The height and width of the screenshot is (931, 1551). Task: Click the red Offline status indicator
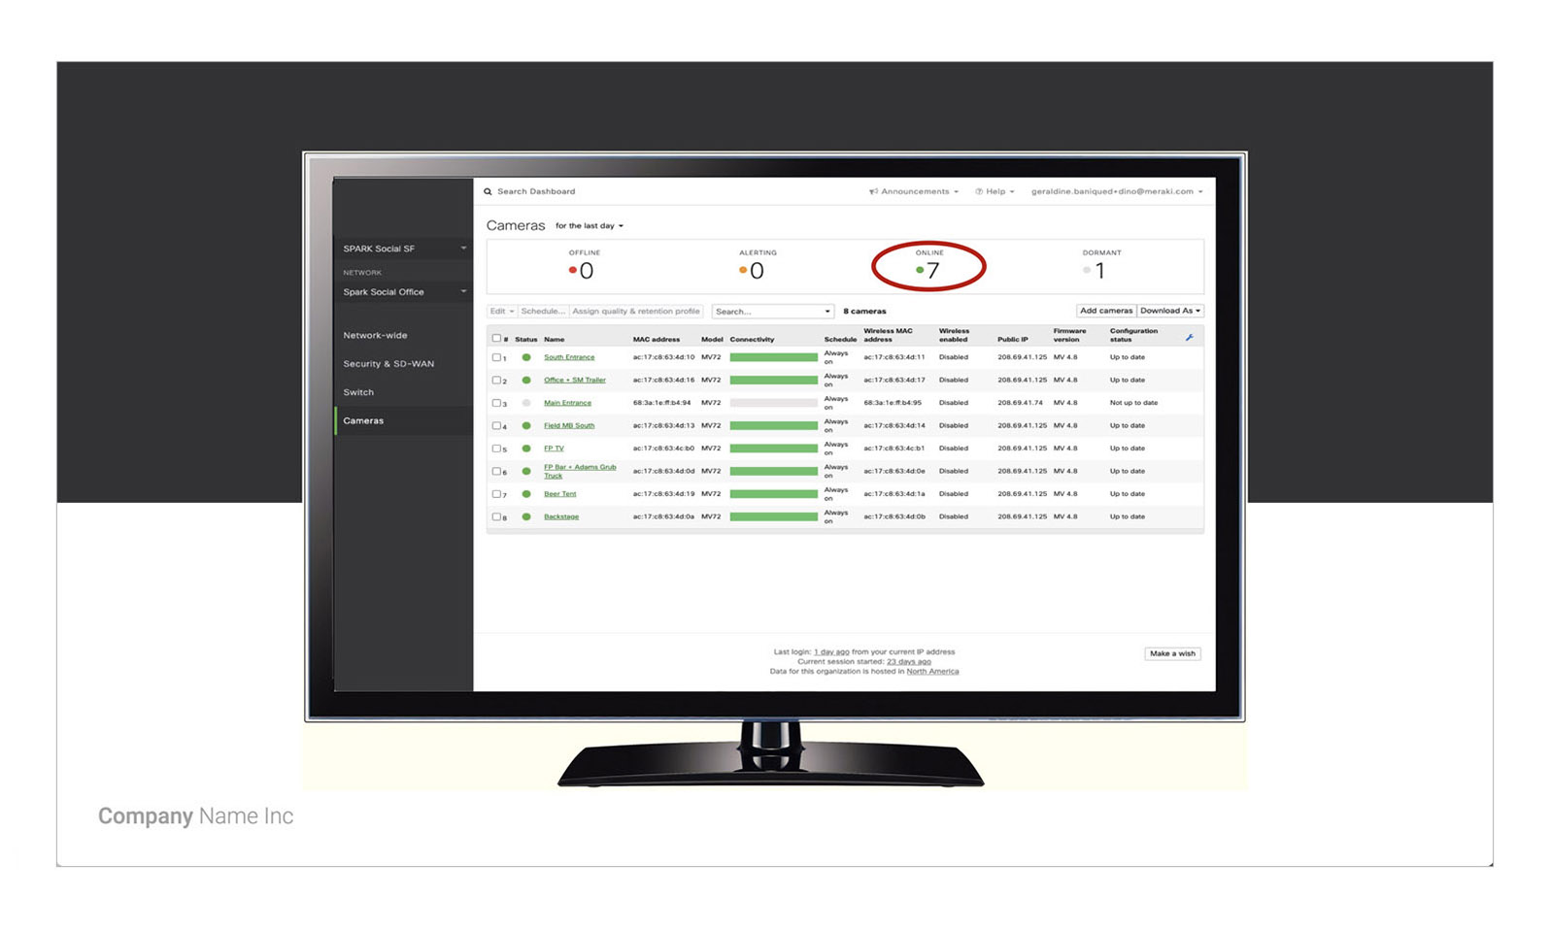[x=573, y=271]
